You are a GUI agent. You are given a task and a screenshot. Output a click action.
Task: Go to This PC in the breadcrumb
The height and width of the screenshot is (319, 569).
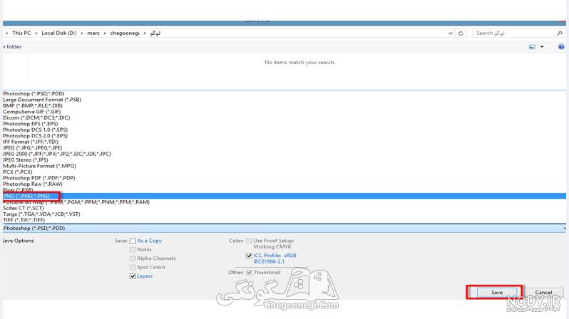pyautogui.click(x=21, y=33)
